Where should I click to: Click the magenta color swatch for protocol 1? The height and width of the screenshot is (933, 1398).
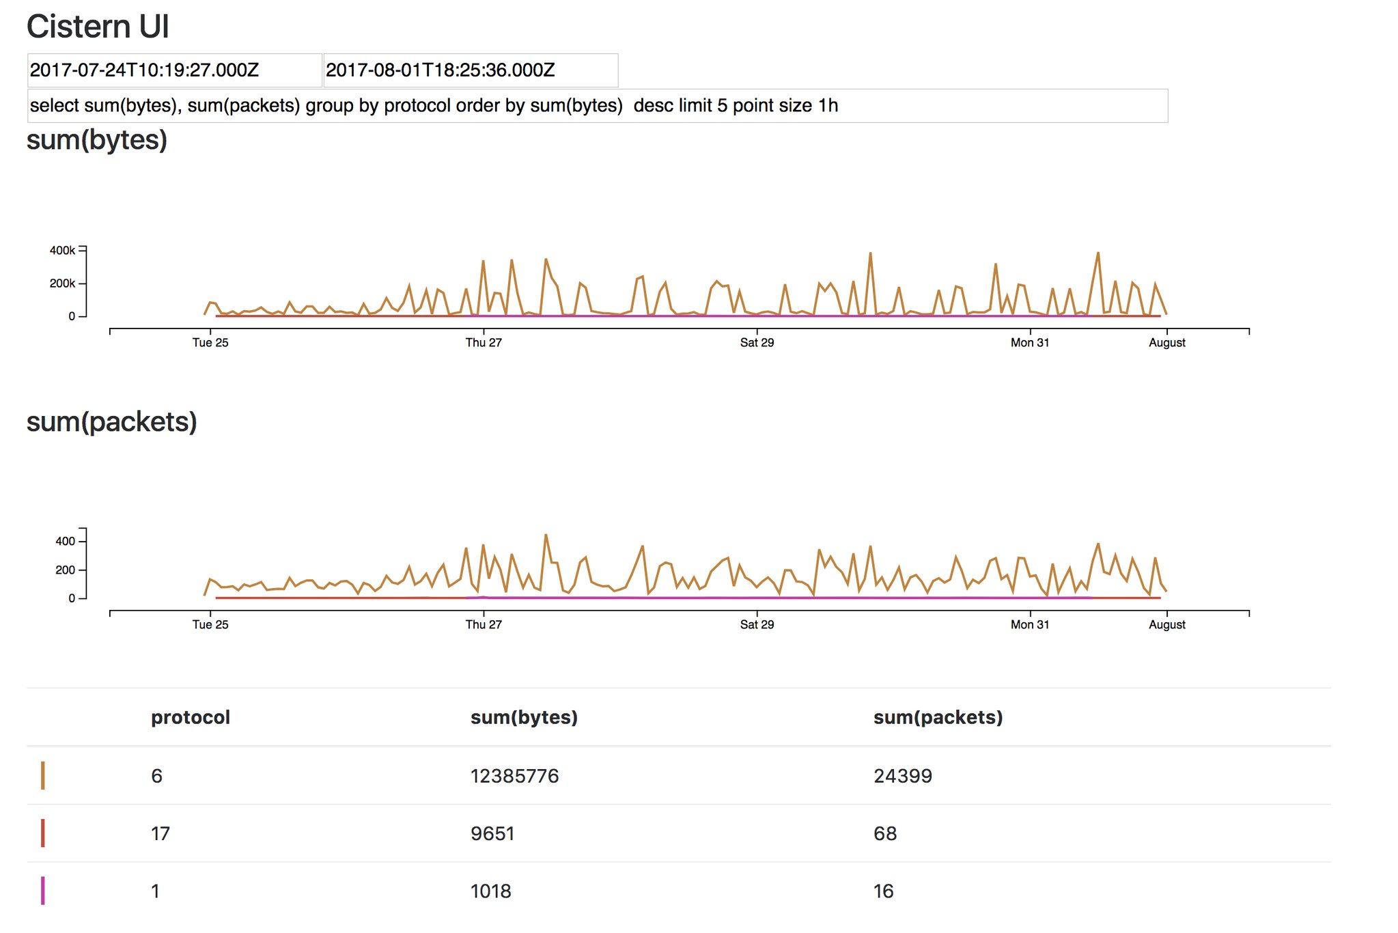(x=43, y=891)
